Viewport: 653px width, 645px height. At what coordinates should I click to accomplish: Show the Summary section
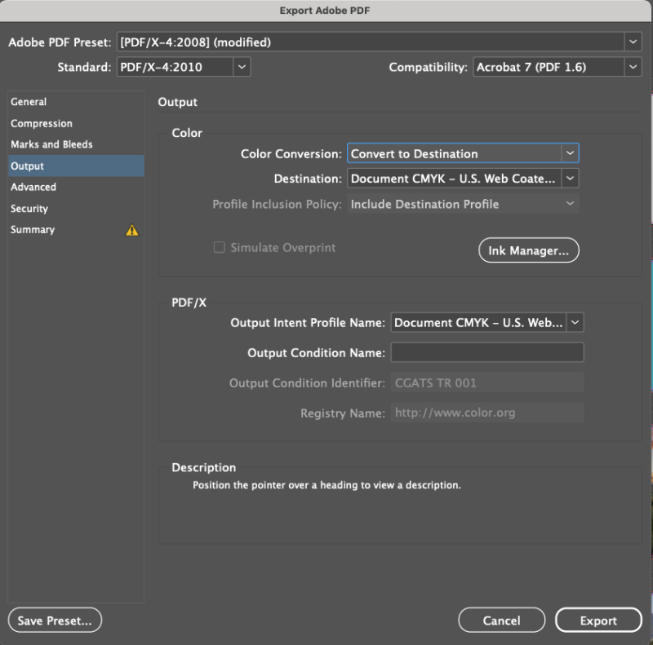76,230
